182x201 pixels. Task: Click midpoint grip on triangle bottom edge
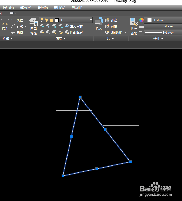point(97,169)
